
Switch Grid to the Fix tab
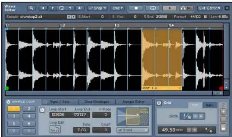point(195,105)
